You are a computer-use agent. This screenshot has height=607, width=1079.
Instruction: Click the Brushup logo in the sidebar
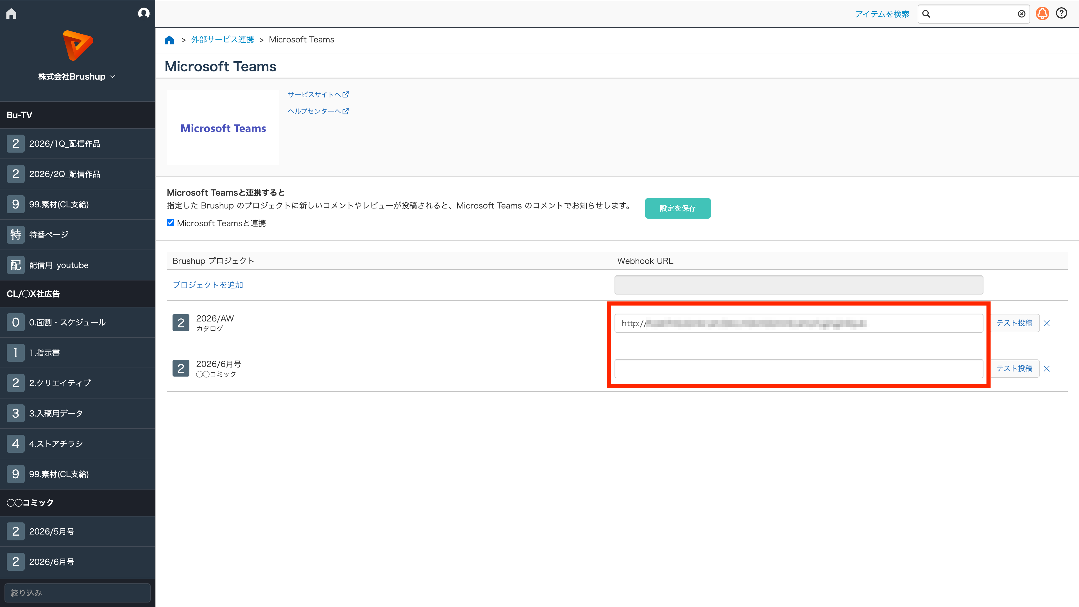click(78, 45)
